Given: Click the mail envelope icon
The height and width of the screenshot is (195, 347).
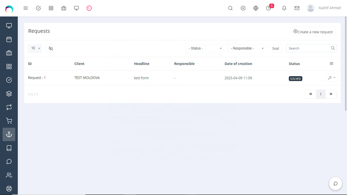Looking at the screenshot, I should tap(297, 8).
